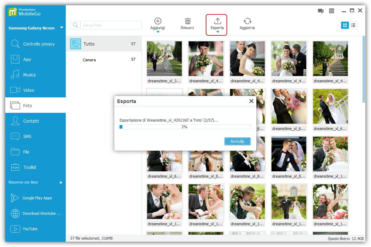Select the Camera album

tap(104, 60)
